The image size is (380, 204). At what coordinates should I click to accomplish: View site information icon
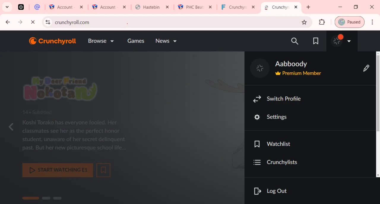(48, 22)
